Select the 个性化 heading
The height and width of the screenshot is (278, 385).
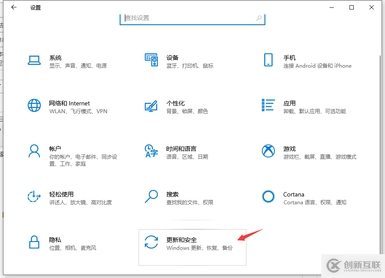[x=175, y=103]
